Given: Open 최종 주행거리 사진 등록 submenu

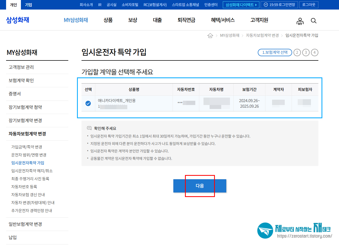Looking at the screenshot, I should 30,179.
